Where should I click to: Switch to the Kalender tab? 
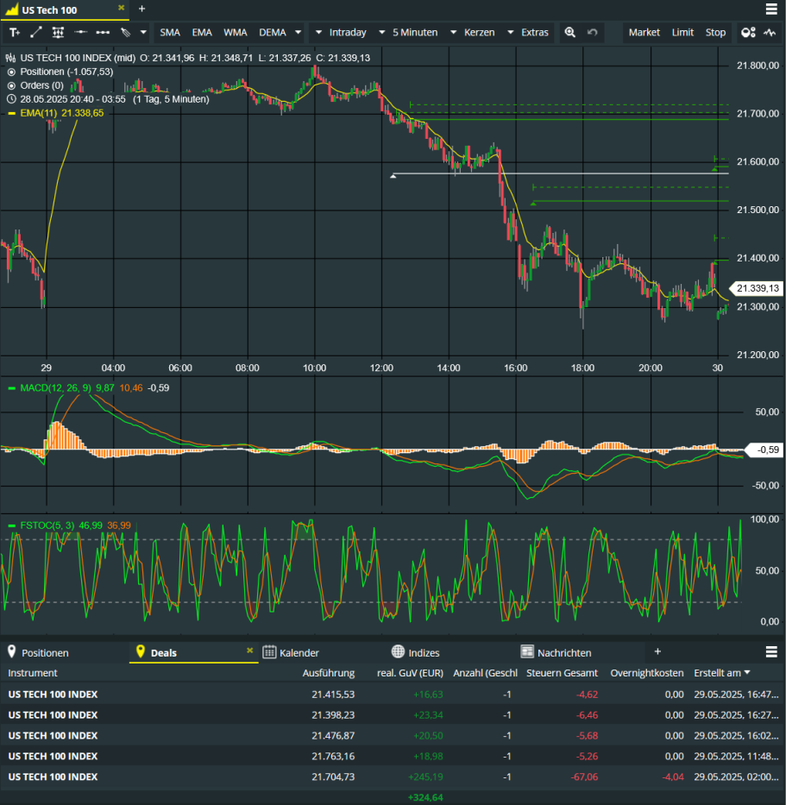[299, 652]
